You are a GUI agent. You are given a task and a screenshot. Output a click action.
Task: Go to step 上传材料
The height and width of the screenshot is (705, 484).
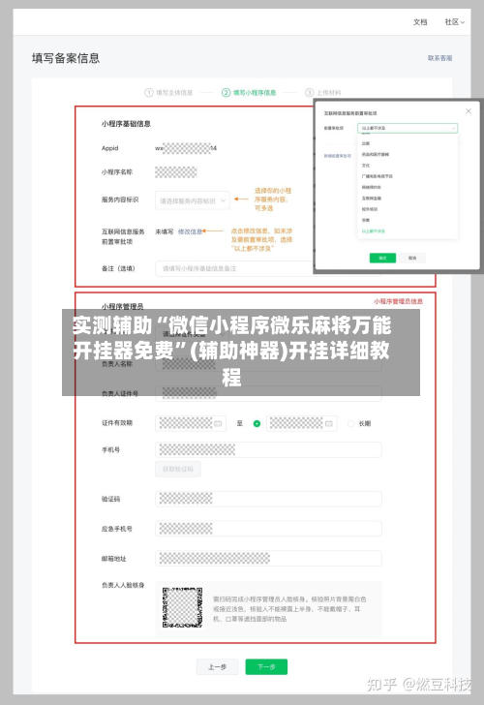[329, 93]
